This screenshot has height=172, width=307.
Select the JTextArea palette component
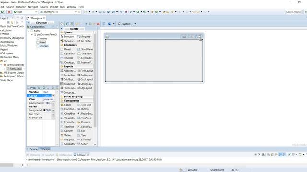[x=84, y=118]
